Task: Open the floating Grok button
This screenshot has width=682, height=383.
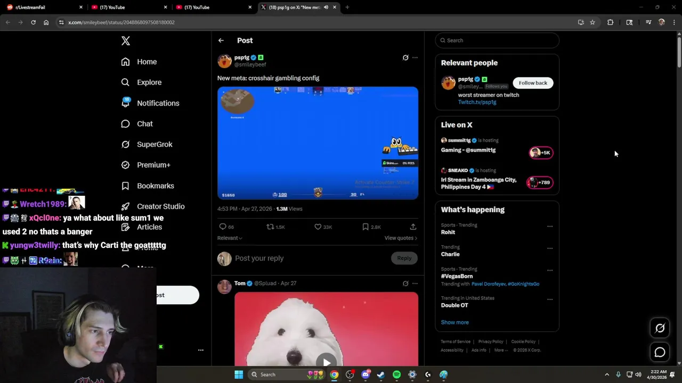Action: tap(660, 328)
